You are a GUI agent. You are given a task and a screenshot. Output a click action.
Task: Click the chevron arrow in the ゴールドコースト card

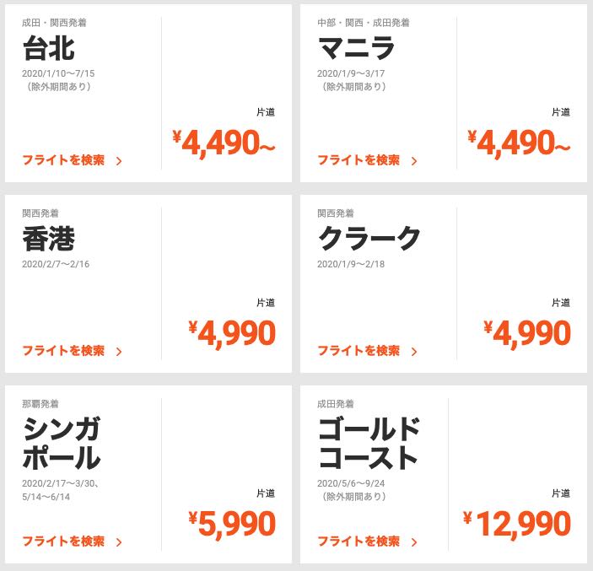pos(414,542)
